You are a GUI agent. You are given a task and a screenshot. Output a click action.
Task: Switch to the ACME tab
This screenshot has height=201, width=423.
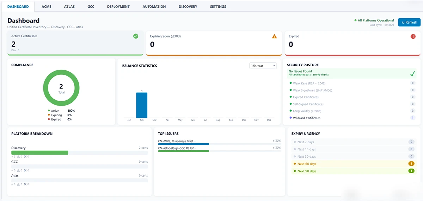46,7
